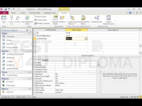The width and height of the screenshot is (142, 106).
Task: Collapse the Macros group
Action: click(29, 89)
